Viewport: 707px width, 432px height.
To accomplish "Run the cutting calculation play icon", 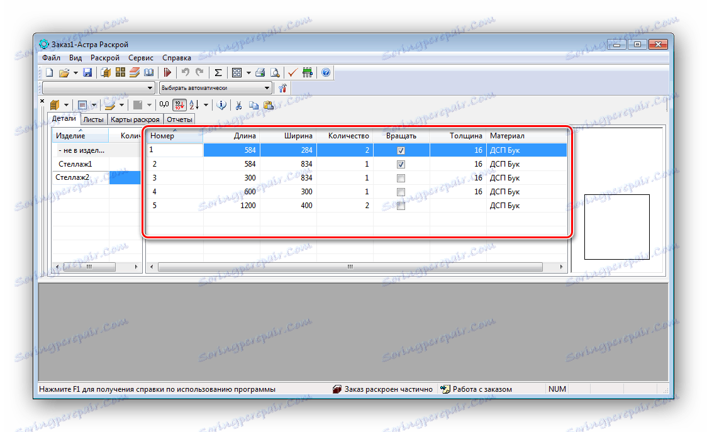I will click(x=168, y=72).
